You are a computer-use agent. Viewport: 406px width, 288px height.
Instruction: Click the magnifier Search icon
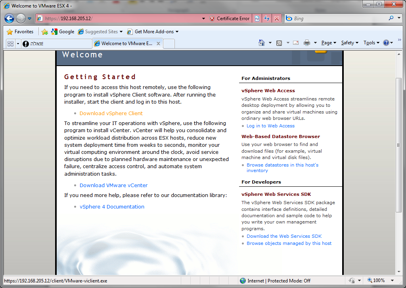click(x=391, y=18)
